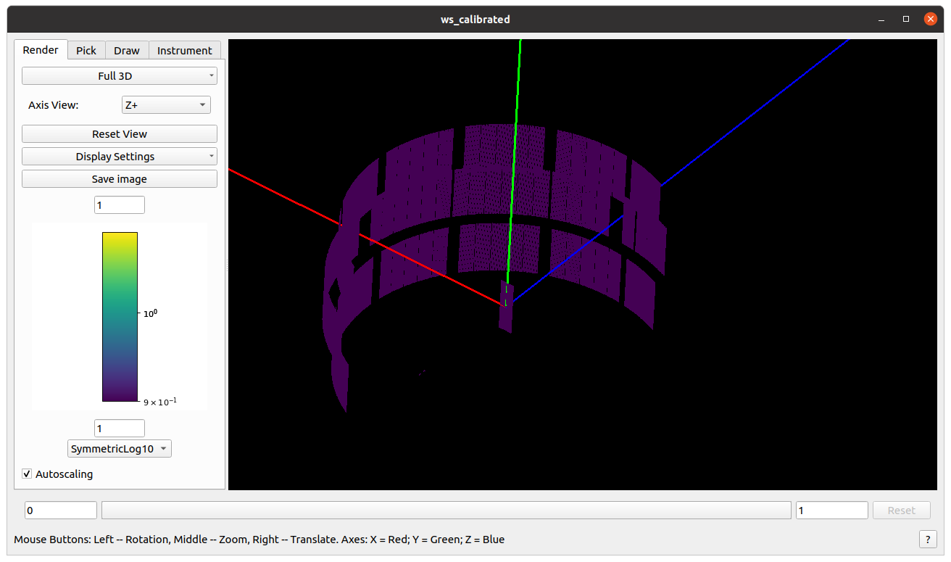Minimize the ws_calibrated window
The height and width of the screenshot is (562, 951).
881,19
